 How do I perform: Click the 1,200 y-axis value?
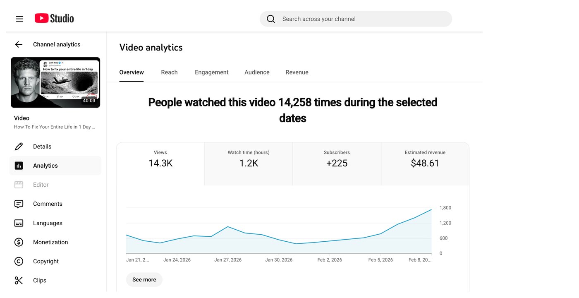445,223
